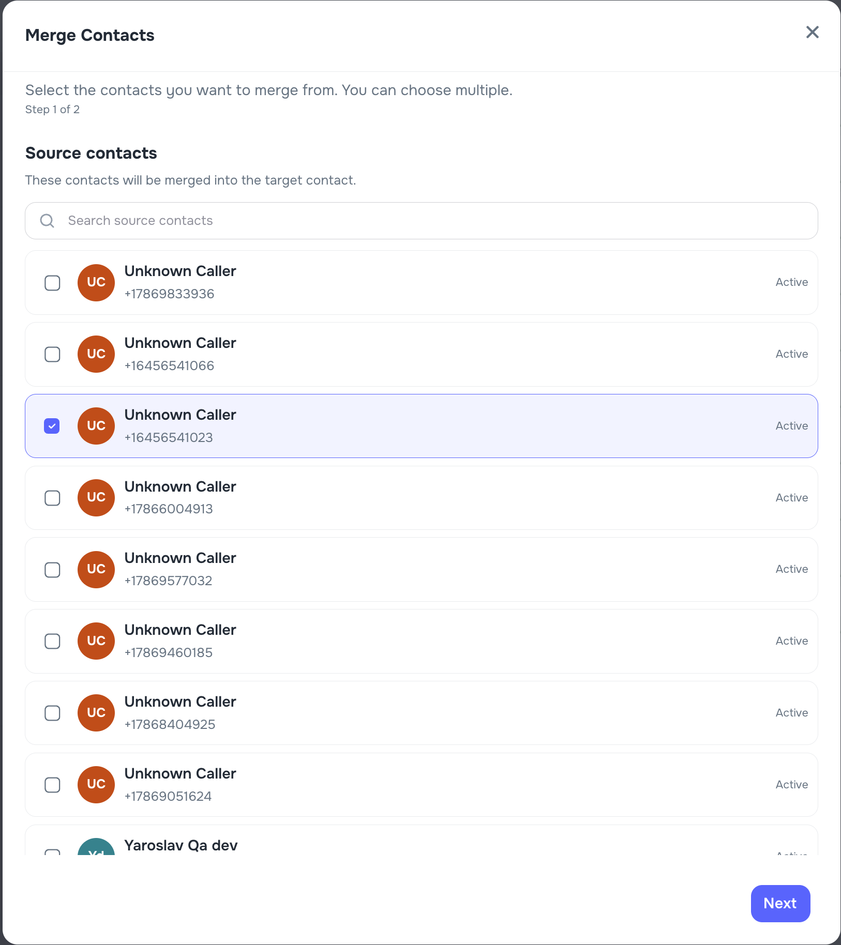Image resolution: width=841 pixels, height=945 pixels.
Task: Close the Merge Contacts dialog
Action: click(812, 33)
